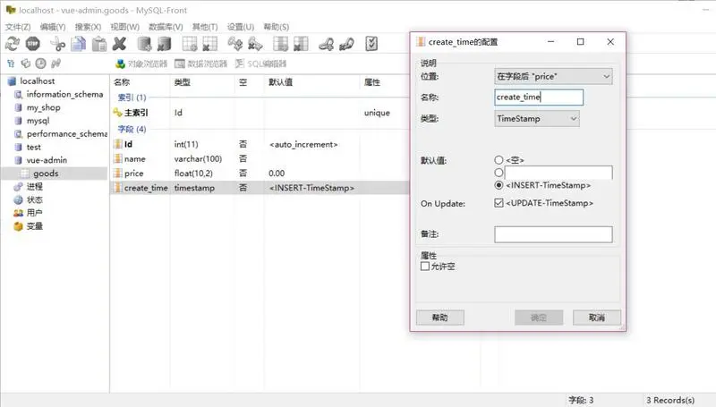Screen dimensions: 716x407
Task: Click the new table icon
Action: pos(190,44)
